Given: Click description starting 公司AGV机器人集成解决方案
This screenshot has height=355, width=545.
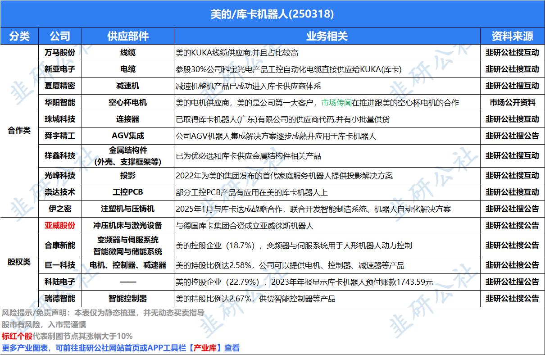Looking at the screenshot, I should coord(276,136).
